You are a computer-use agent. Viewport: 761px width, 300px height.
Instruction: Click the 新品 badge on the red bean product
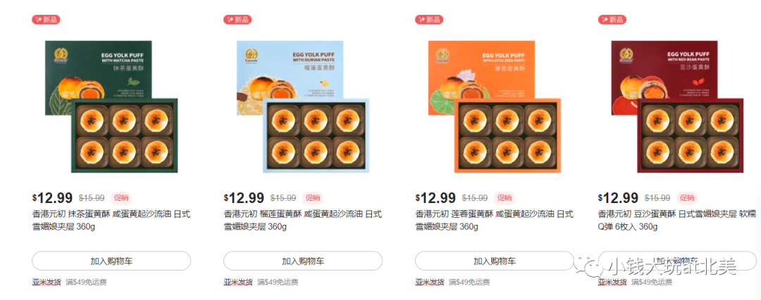pyautogui.click(x=612, y=20)
